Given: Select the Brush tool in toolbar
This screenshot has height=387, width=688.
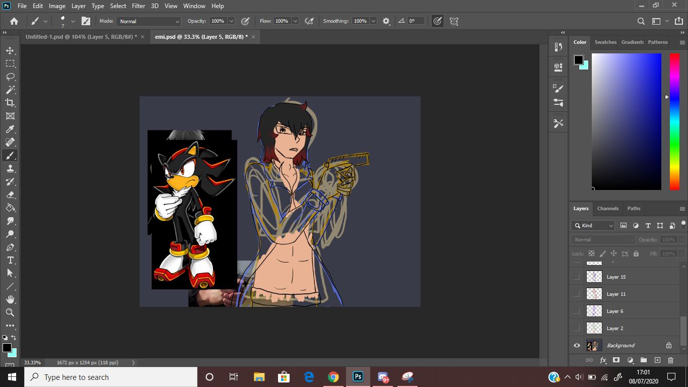Looking at the screenshot, I should (10, 155).
